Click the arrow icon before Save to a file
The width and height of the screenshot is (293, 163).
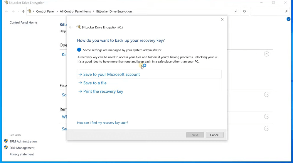point(80,83)
